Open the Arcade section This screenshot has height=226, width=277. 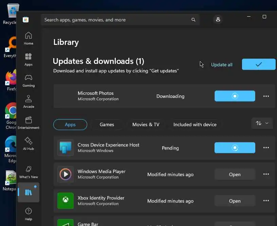pos(29,102)
